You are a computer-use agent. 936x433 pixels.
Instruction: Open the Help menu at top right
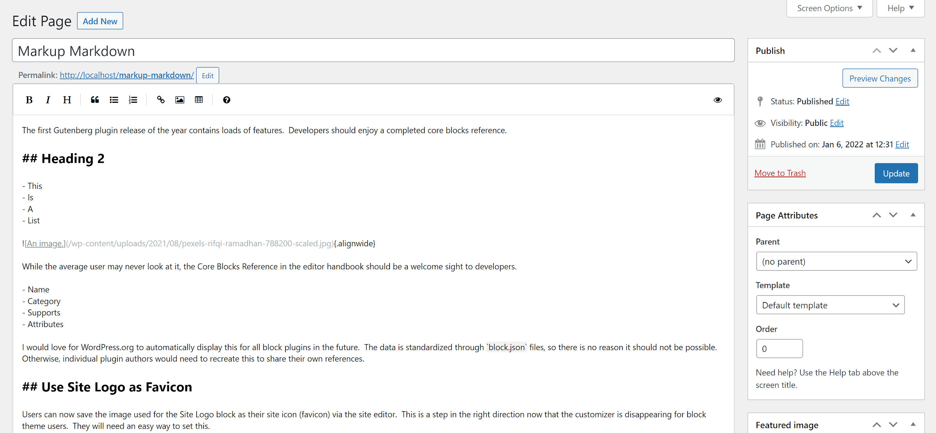tap(900, 8)
